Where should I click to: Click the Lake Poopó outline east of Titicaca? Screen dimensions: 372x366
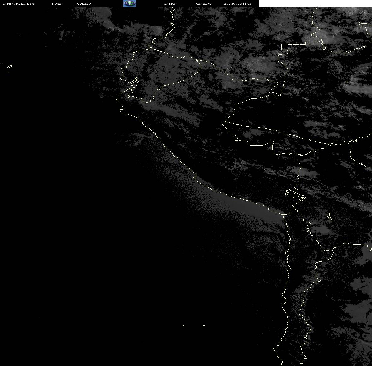[329, 216]
